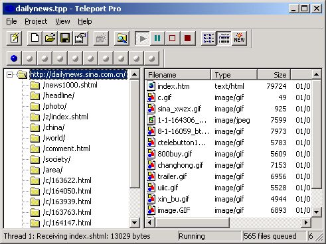Select the /comment.html item
The image size is (326, 244).
(66, 149)
